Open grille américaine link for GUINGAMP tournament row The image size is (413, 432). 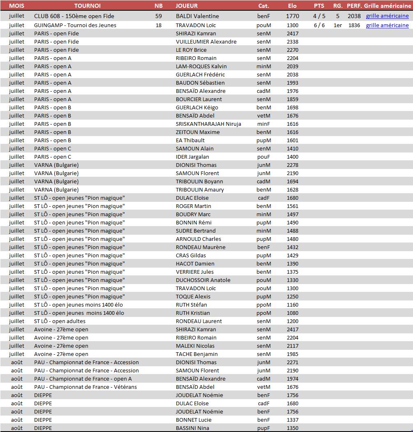pos(387,25)
